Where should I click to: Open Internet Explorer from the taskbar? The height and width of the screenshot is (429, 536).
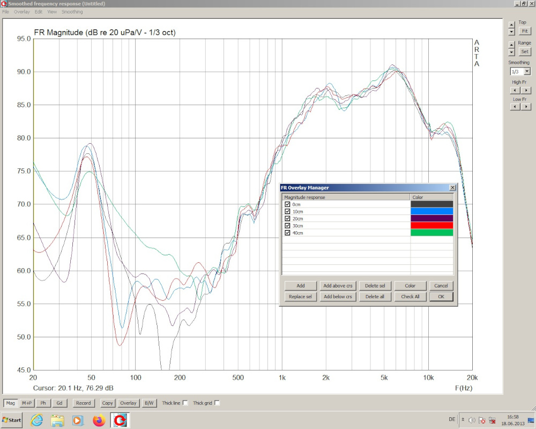pyautogui.click(x=37, y=420)
